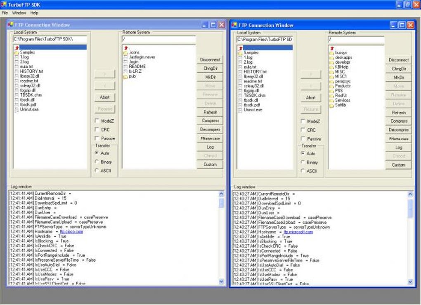Image resolution: width=421 pixels, height=305 pixels.
Task: Choose the ASCII transfer radio in right window
Action: [x=303, y=171]
